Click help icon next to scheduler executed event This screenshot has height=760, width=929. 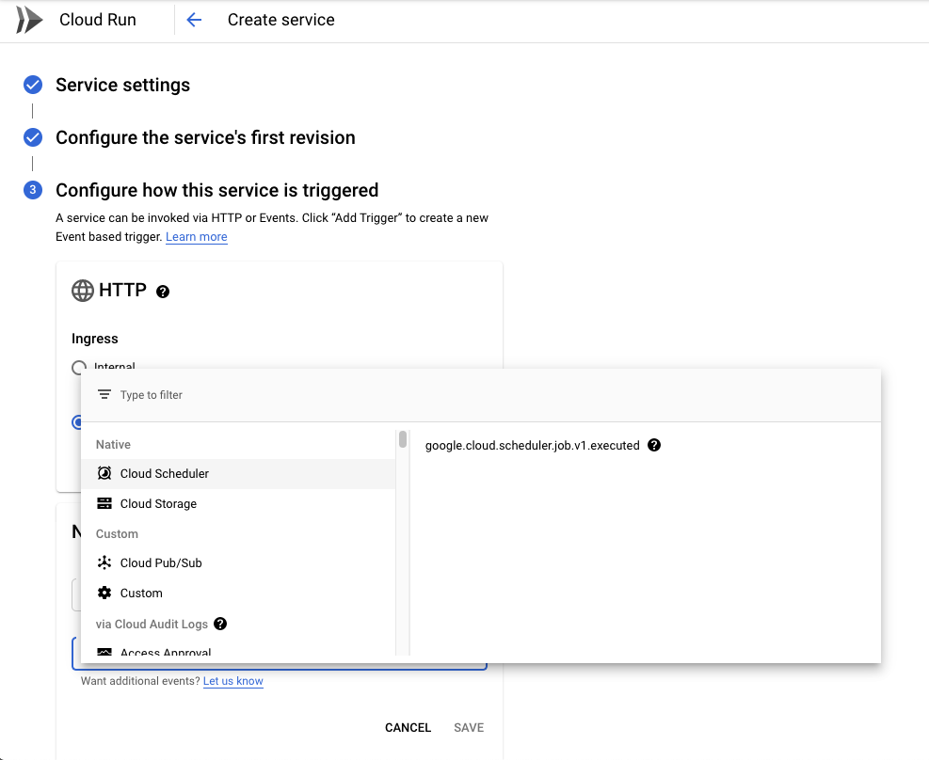tap(654, 445)
